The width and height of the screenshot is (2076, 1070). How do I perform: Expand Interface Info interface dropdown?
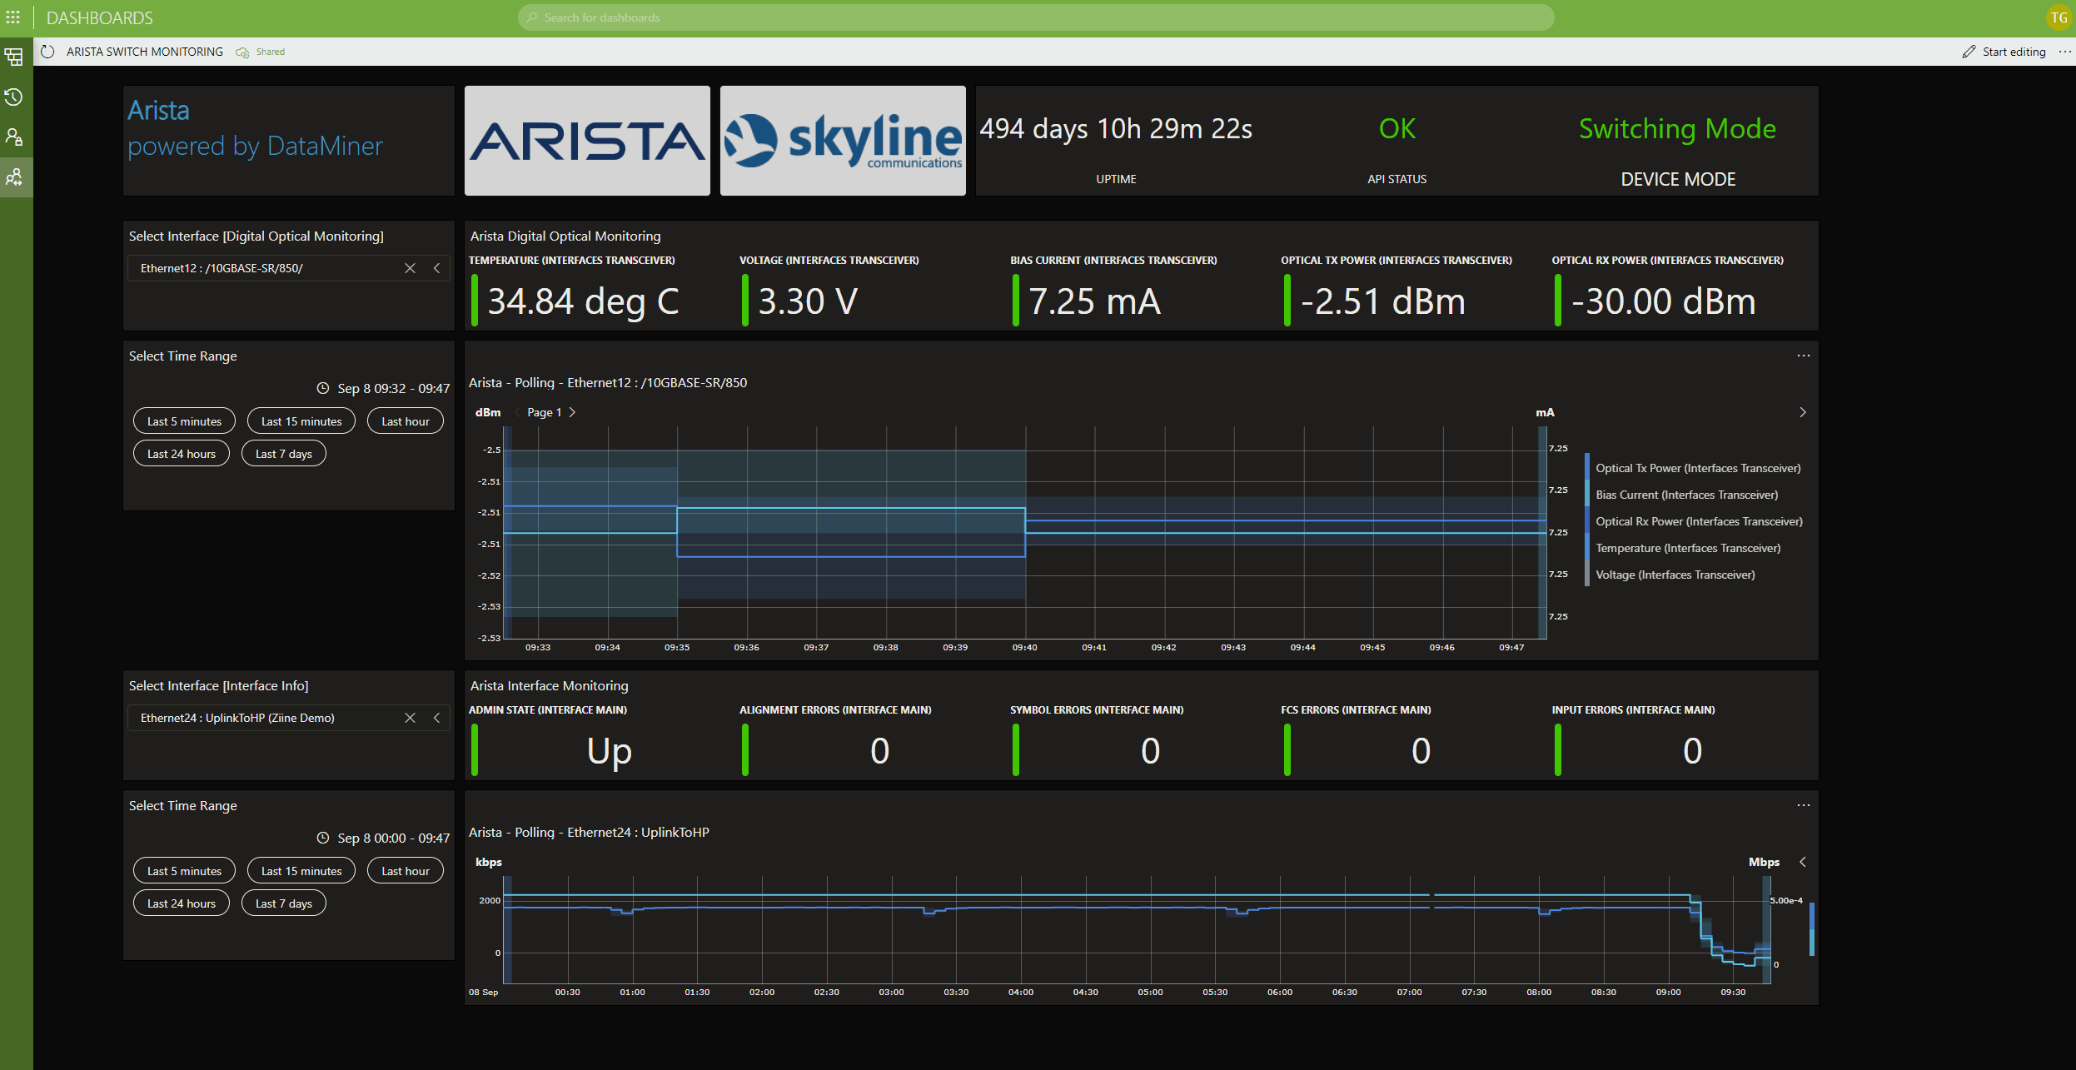click(x=436, y=718)
